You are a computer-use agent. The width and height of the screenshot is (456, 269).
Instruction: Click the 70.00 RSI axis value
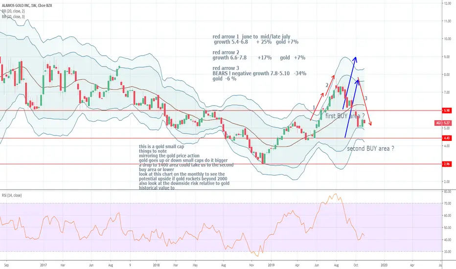click(447, 203)
